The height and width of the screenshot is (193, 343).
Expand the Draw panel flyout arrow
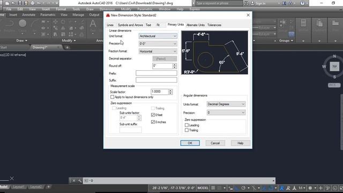pos(26,41)
